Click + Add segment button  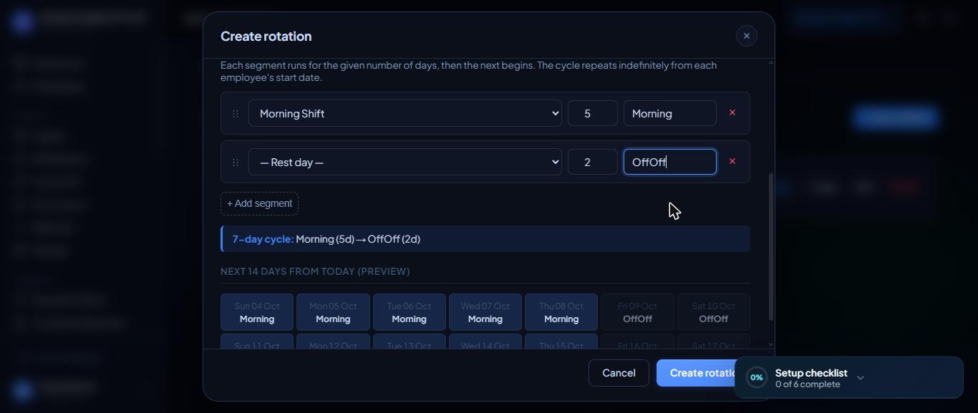pyautogui.click(x=259, y=203)
